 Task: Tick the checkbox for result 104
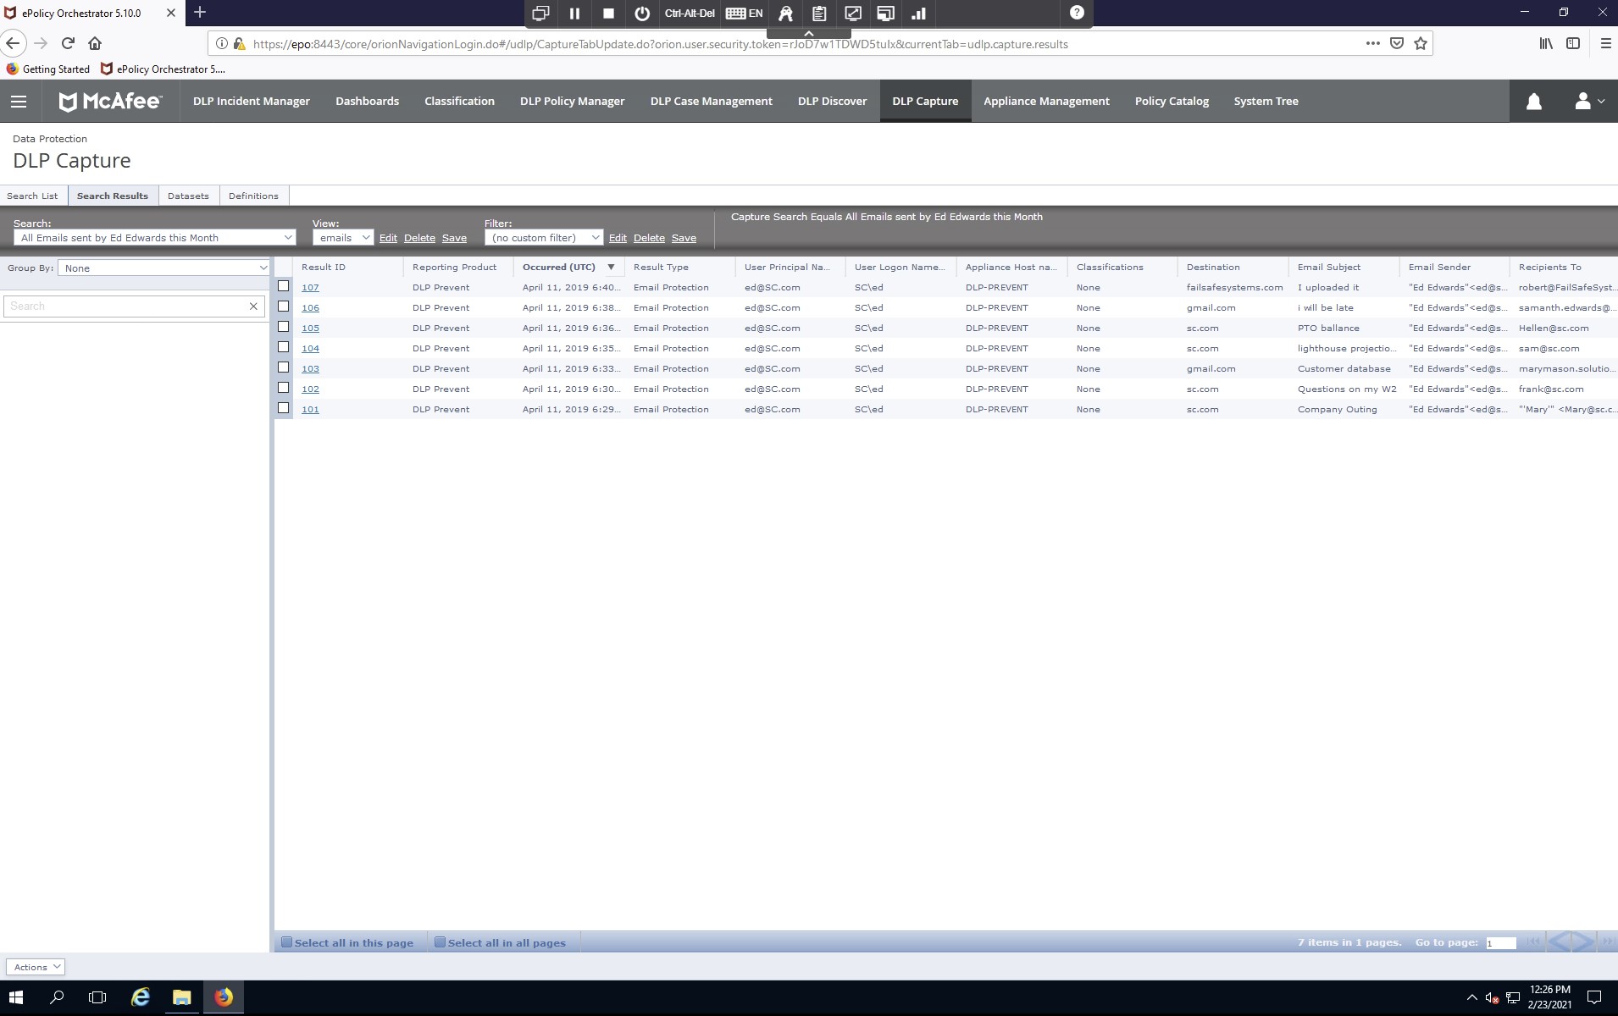pyautogui.click(x=284, y=347)
